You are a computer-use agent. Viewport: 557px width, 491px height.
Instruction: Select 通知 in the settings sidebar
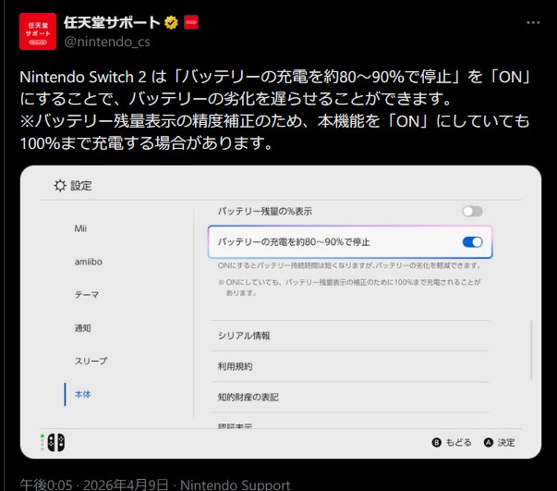point(82,328)
